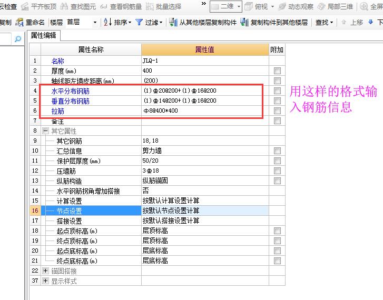Check 附加 box for 汇总信息 row
Viewport: 383px width, 300px height.
[277, 151]
